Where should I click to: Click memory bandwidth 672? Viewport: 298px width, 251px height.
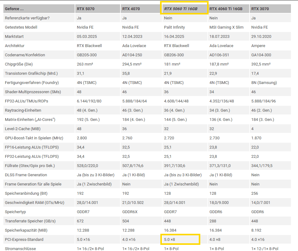point(80,221)
